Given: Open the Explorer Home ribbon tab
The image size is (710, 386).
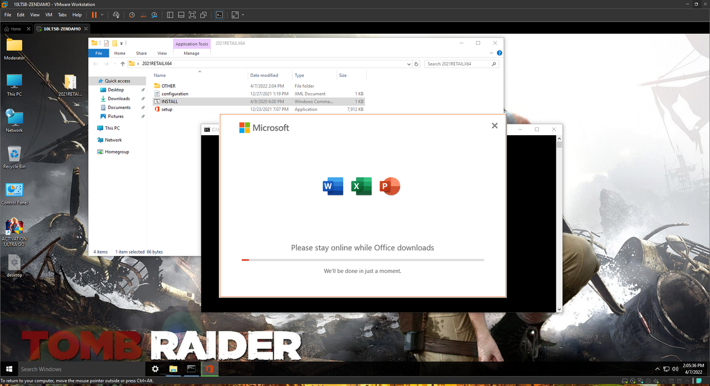Looking at the screenshot, I should (120, 53).
